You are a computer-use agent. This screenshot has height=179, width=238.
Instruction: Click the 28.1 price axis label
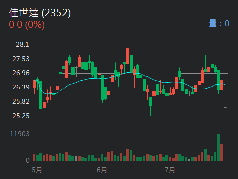(22, 44)
